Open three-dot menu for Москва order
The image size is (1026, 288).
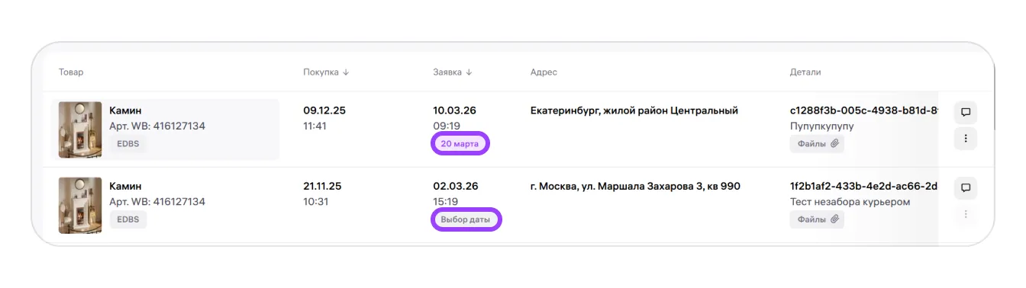click(x=966, y=214)
